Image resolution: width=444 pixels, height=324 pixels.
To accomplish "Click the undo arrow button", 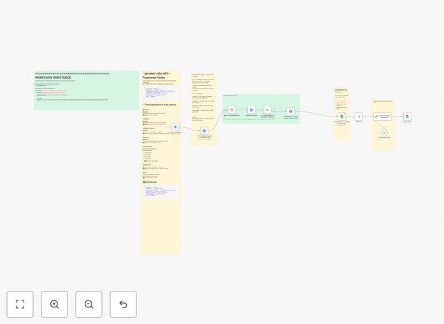I will click(x=123, y=304).
